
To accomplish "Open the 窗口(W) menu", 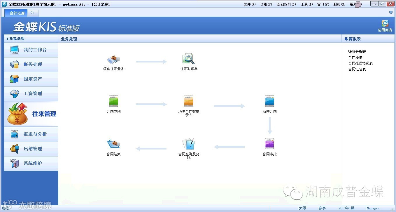I will 323,4.
